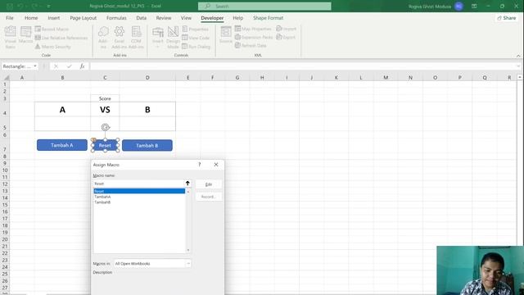Click the formula bar Enter checkmark
This screenshot has width=524, height=295.
tap(69, 66)
